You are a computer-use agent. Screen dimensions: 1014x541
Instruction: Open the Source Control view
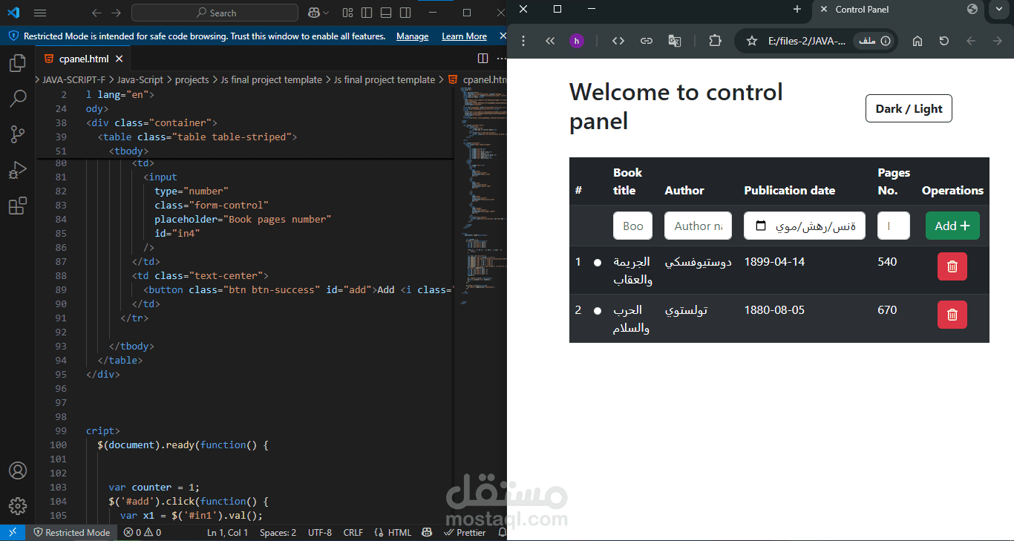coord(17,134)
